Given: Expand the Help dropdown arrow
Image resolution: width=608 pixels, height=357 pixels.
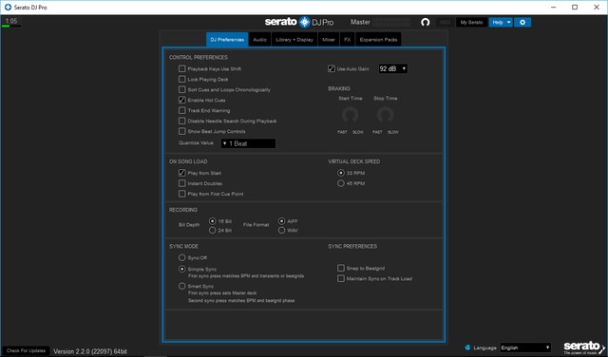Looking at the screenshot, I should [509, 22].
